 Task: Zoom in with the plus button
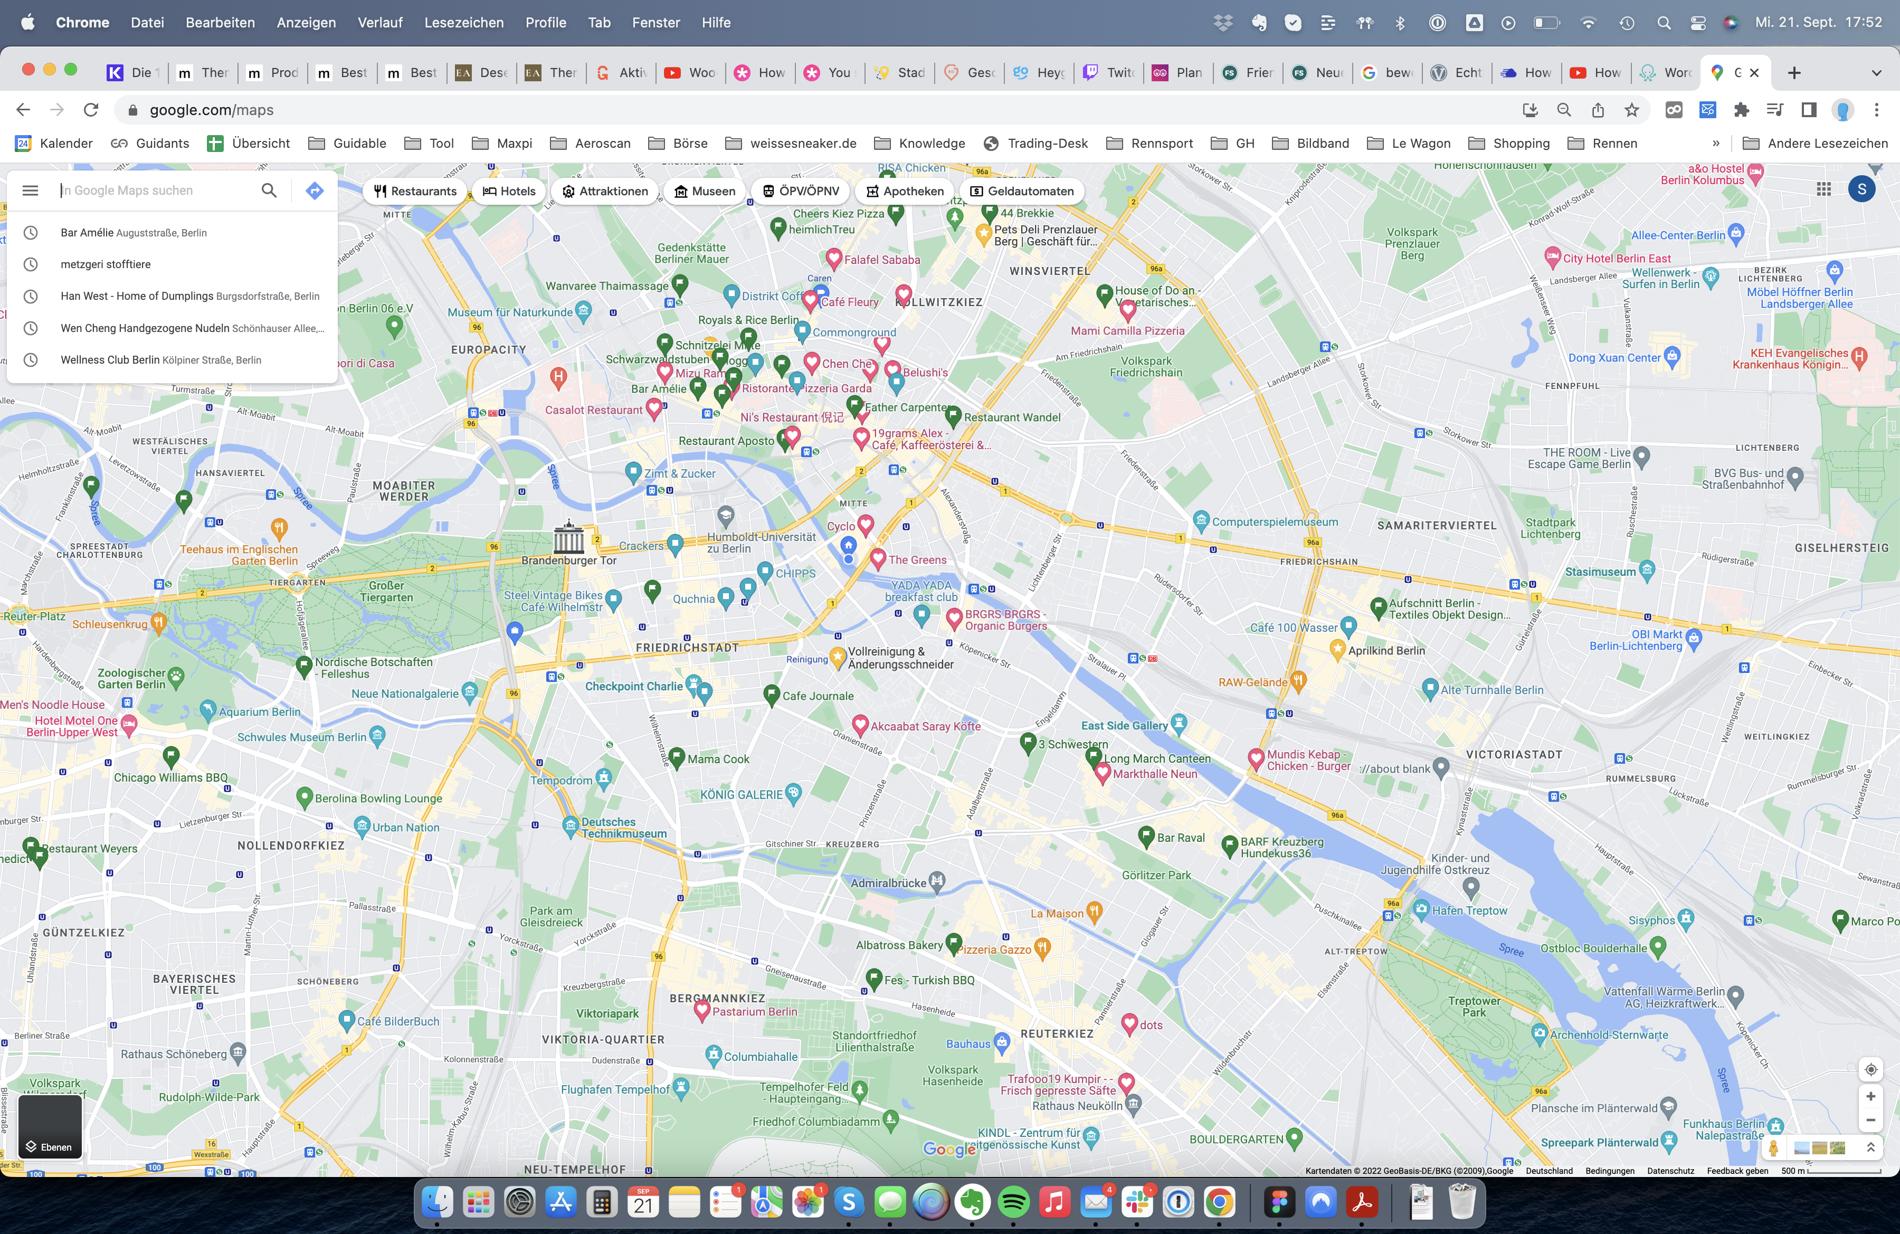coord(1870,1097)
